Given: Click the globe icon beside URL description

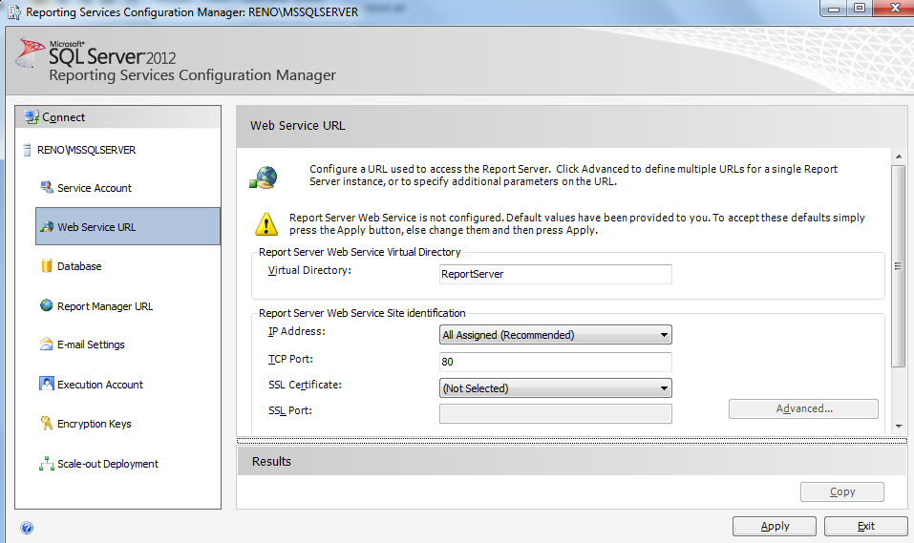Looking at the screenshot, I should 264,178.
